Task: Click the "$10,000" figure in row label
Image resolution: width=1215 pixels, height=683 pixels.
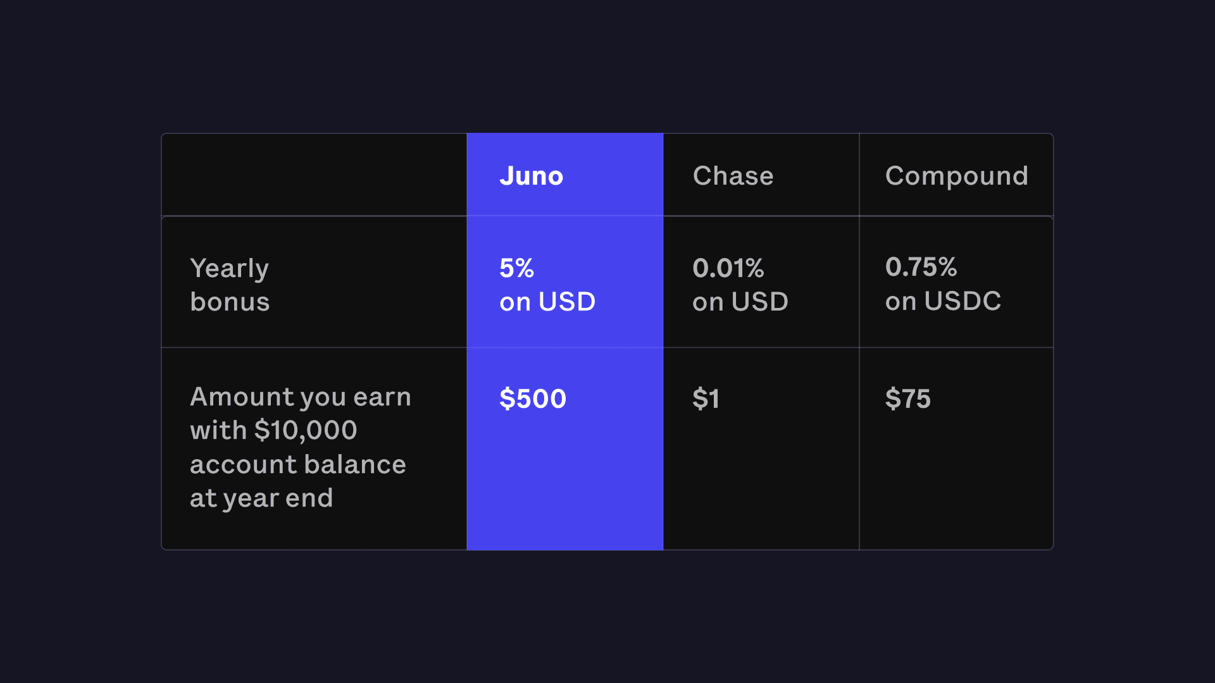Action: pyautogui.click(x=306, y=431)
